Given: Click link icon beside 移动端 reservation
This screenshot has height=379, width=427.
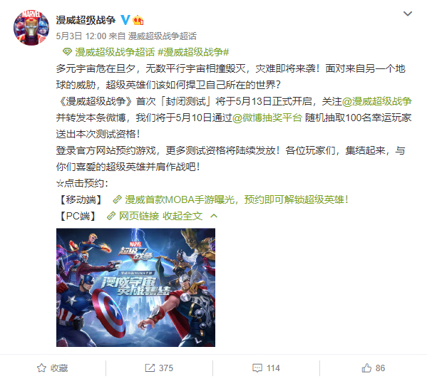Looking at the screenshot, I should click(x=117, y=199).
